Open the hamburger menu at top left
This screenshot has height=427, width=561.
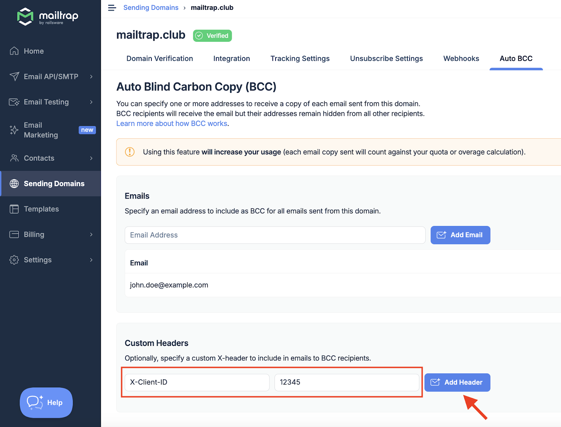click(112, 8)
